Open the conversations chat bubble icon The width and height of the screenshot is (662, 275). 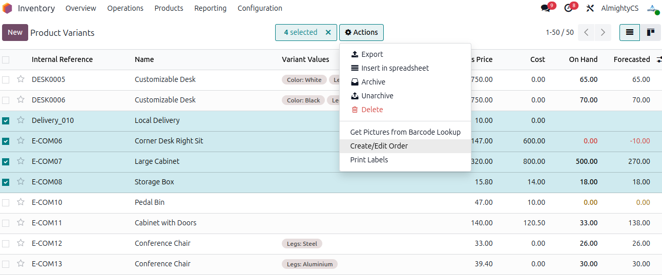click(546, 8)
